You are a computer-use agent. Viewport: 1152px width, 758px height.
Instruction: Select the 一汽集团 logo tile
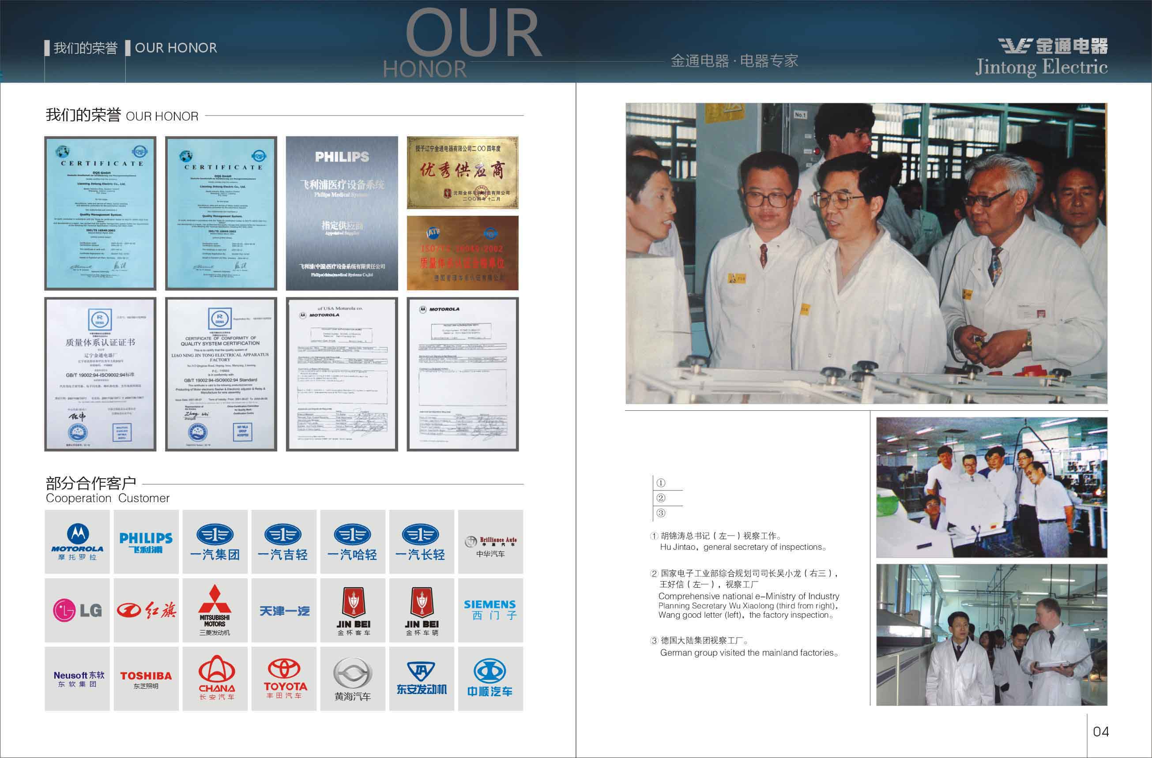[x=215, y=542]
